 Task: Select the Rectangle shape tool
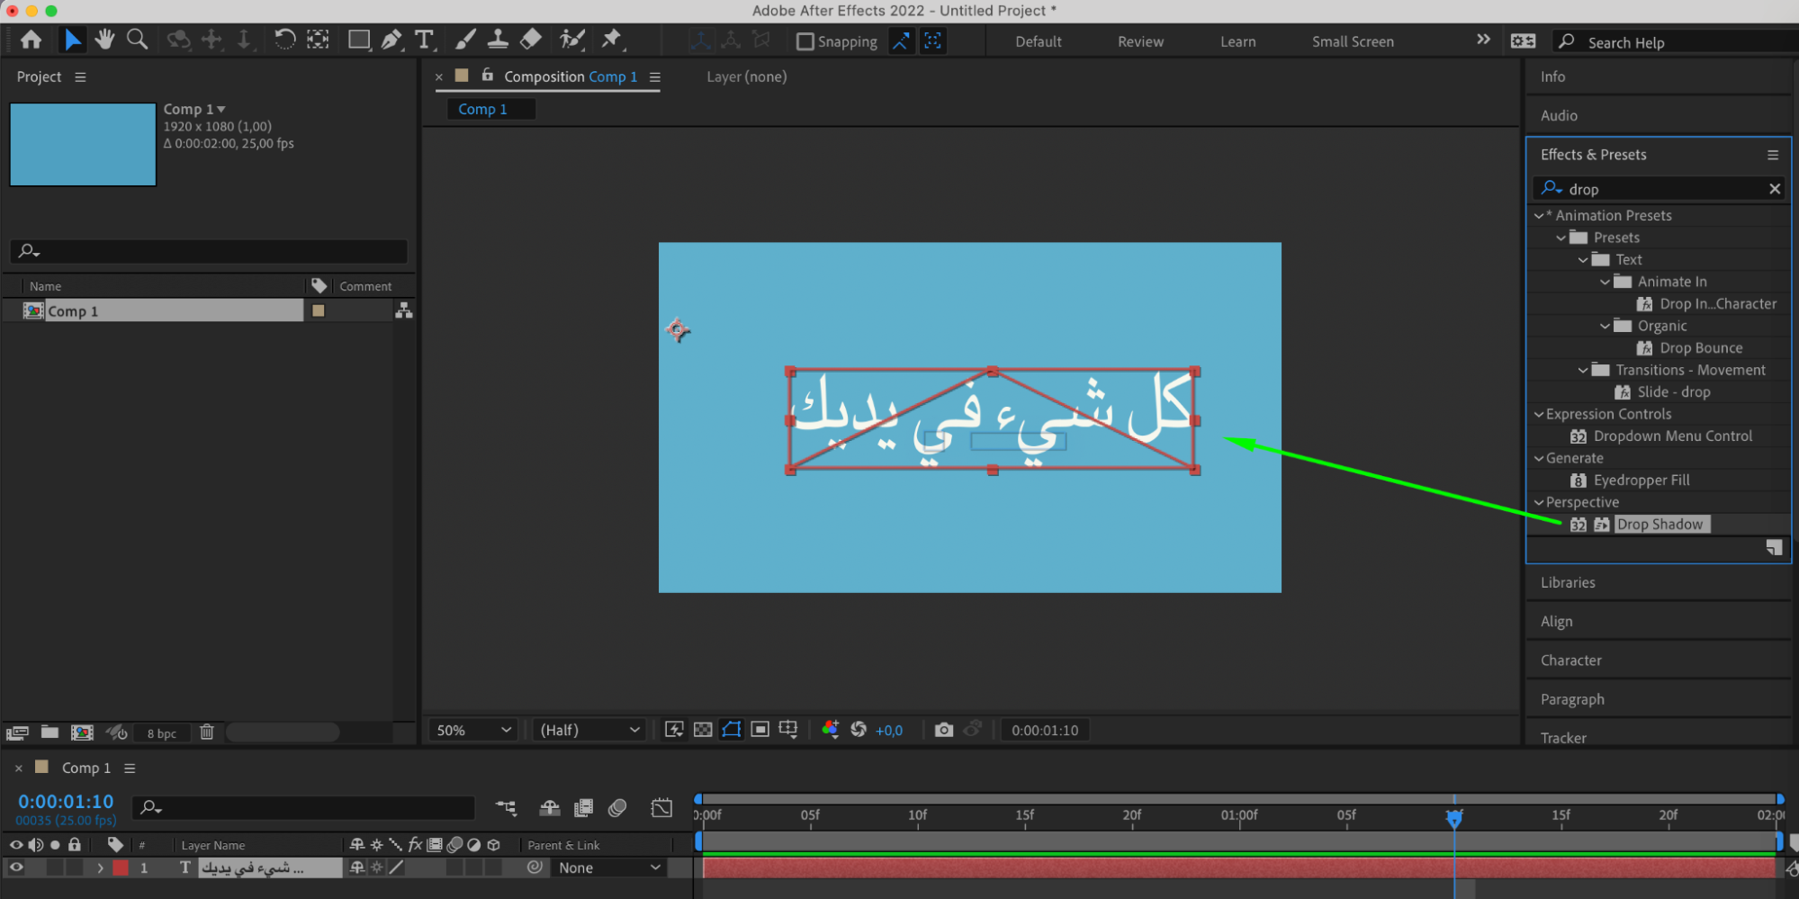[358, 40]
